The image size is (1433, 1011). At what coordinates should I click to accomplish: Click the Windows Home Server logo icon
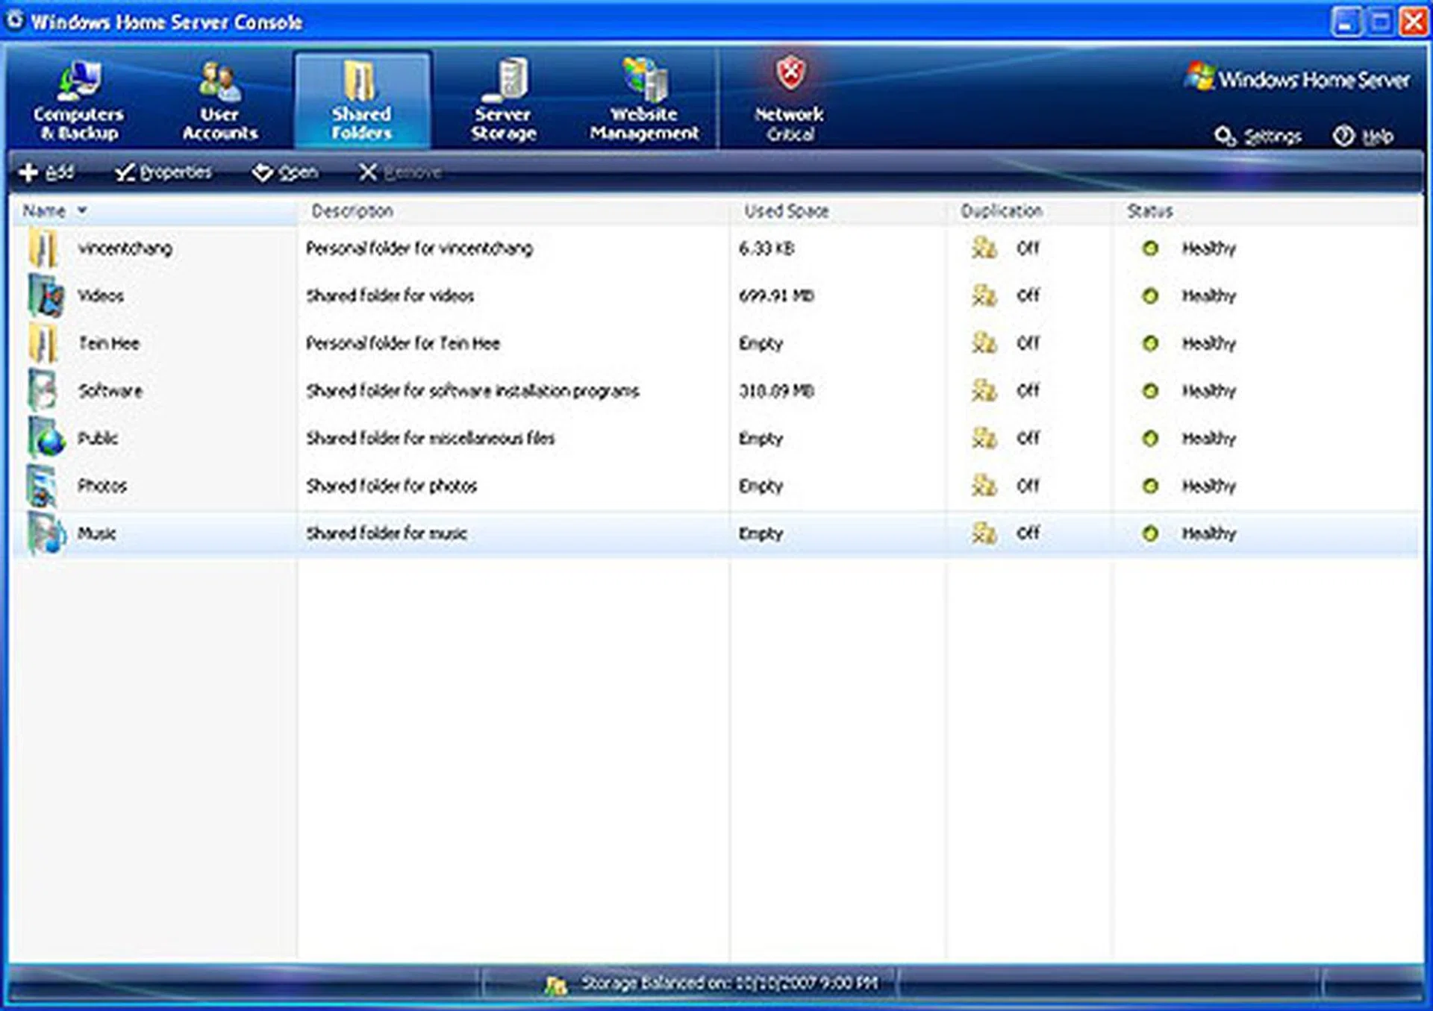pos(1200,75)
